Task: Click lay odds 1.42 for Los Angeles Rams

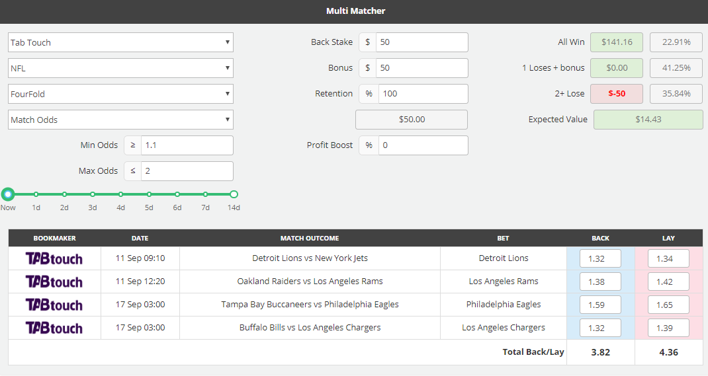Action: click(x=669, y=282)
